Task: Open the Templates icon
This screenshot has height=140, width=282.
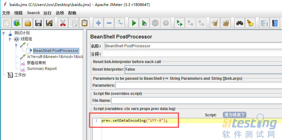Action: (17, 23)
